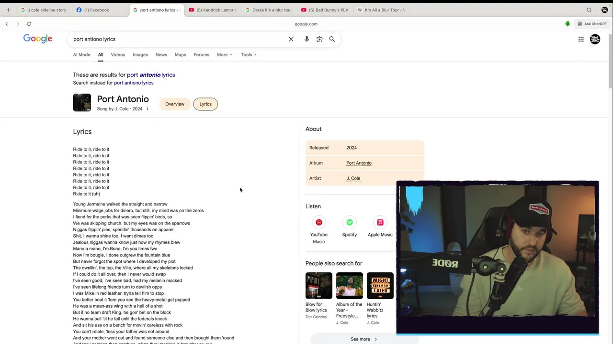Go back using the browser back arrow
Screen dimensions: 613x344
coord(7,24)
